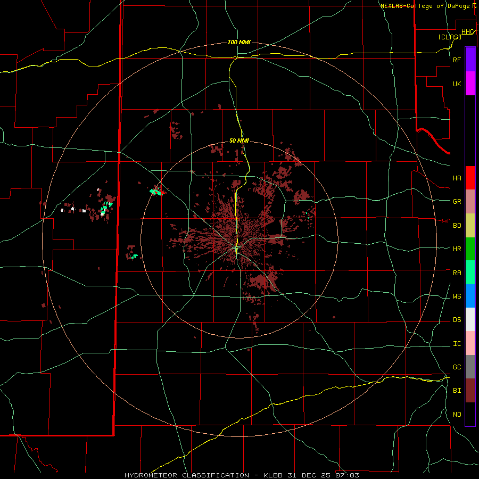Click the BD legend label
The image size is (479, 479).
coord(457,226)
